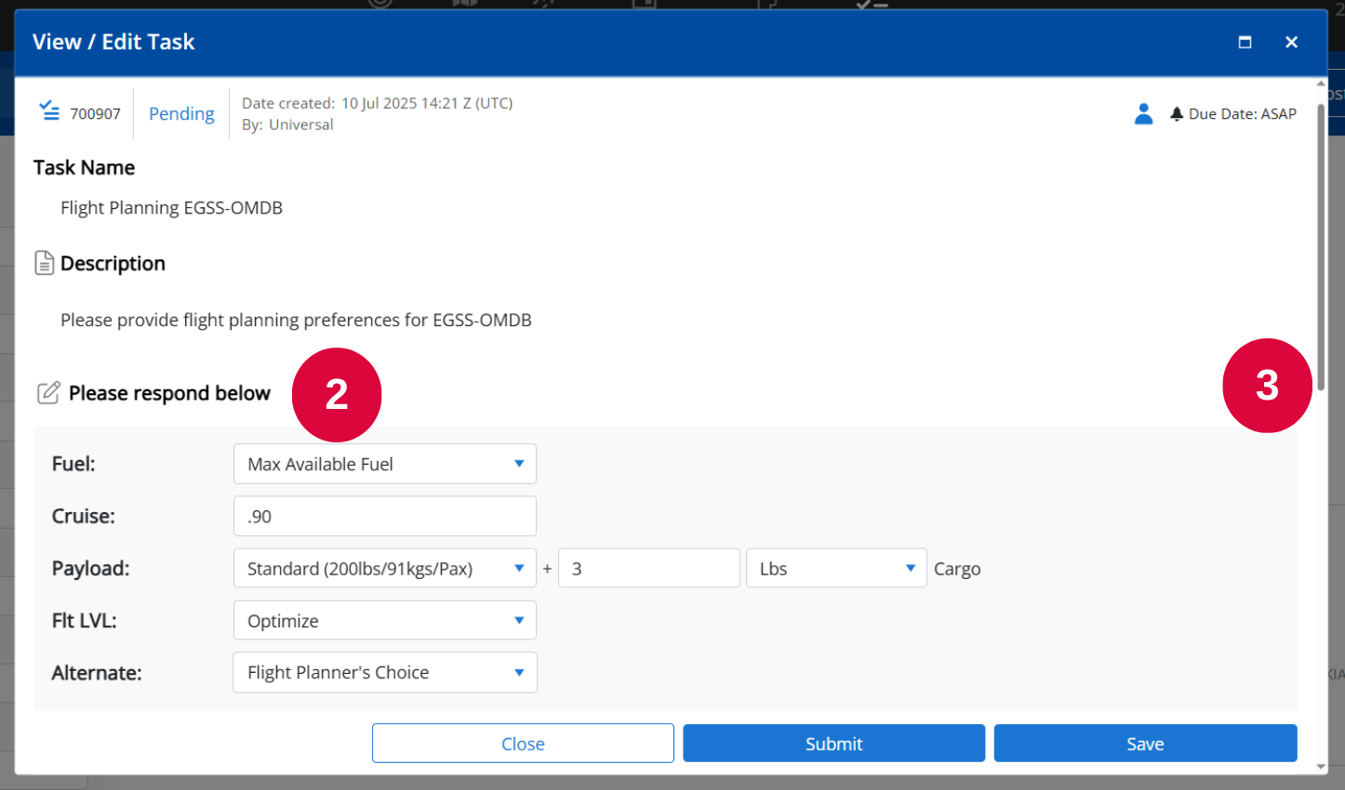Image resolution: width=1345 pixels, height=790 pixels.
Task: Click the task list icon beside 700907
Action: 49,112
